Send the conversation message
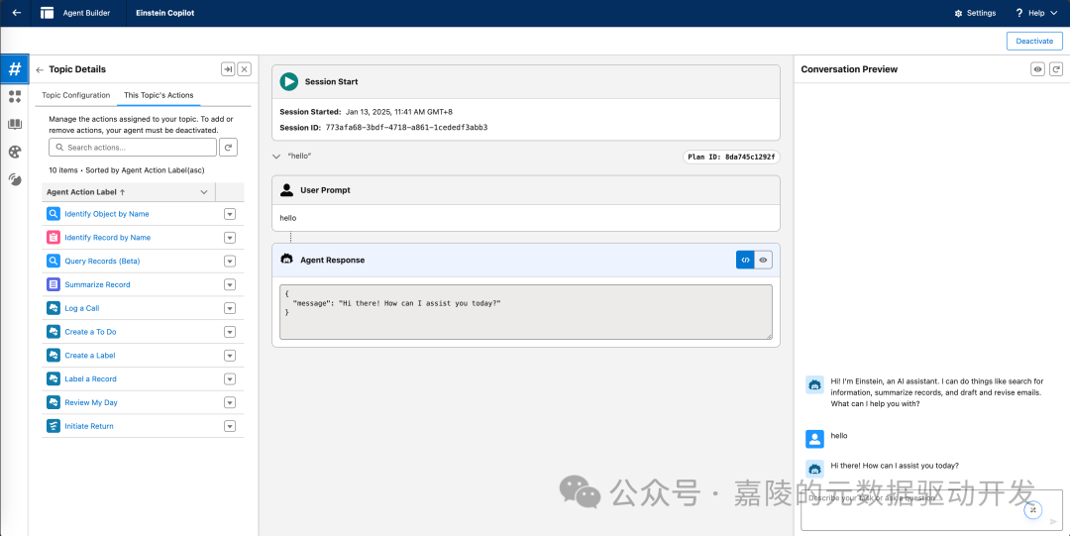The width and height of the screenshot is (1070, 536). pos(1053,522)
